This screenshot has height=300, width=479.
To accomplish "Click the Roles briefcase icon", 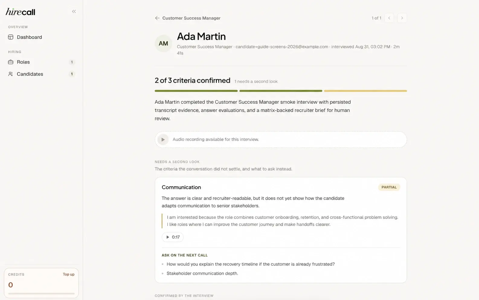I will click(x=11, y=62).
